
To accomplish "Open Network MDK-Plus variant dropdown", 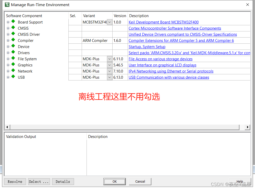I will 110,71.
